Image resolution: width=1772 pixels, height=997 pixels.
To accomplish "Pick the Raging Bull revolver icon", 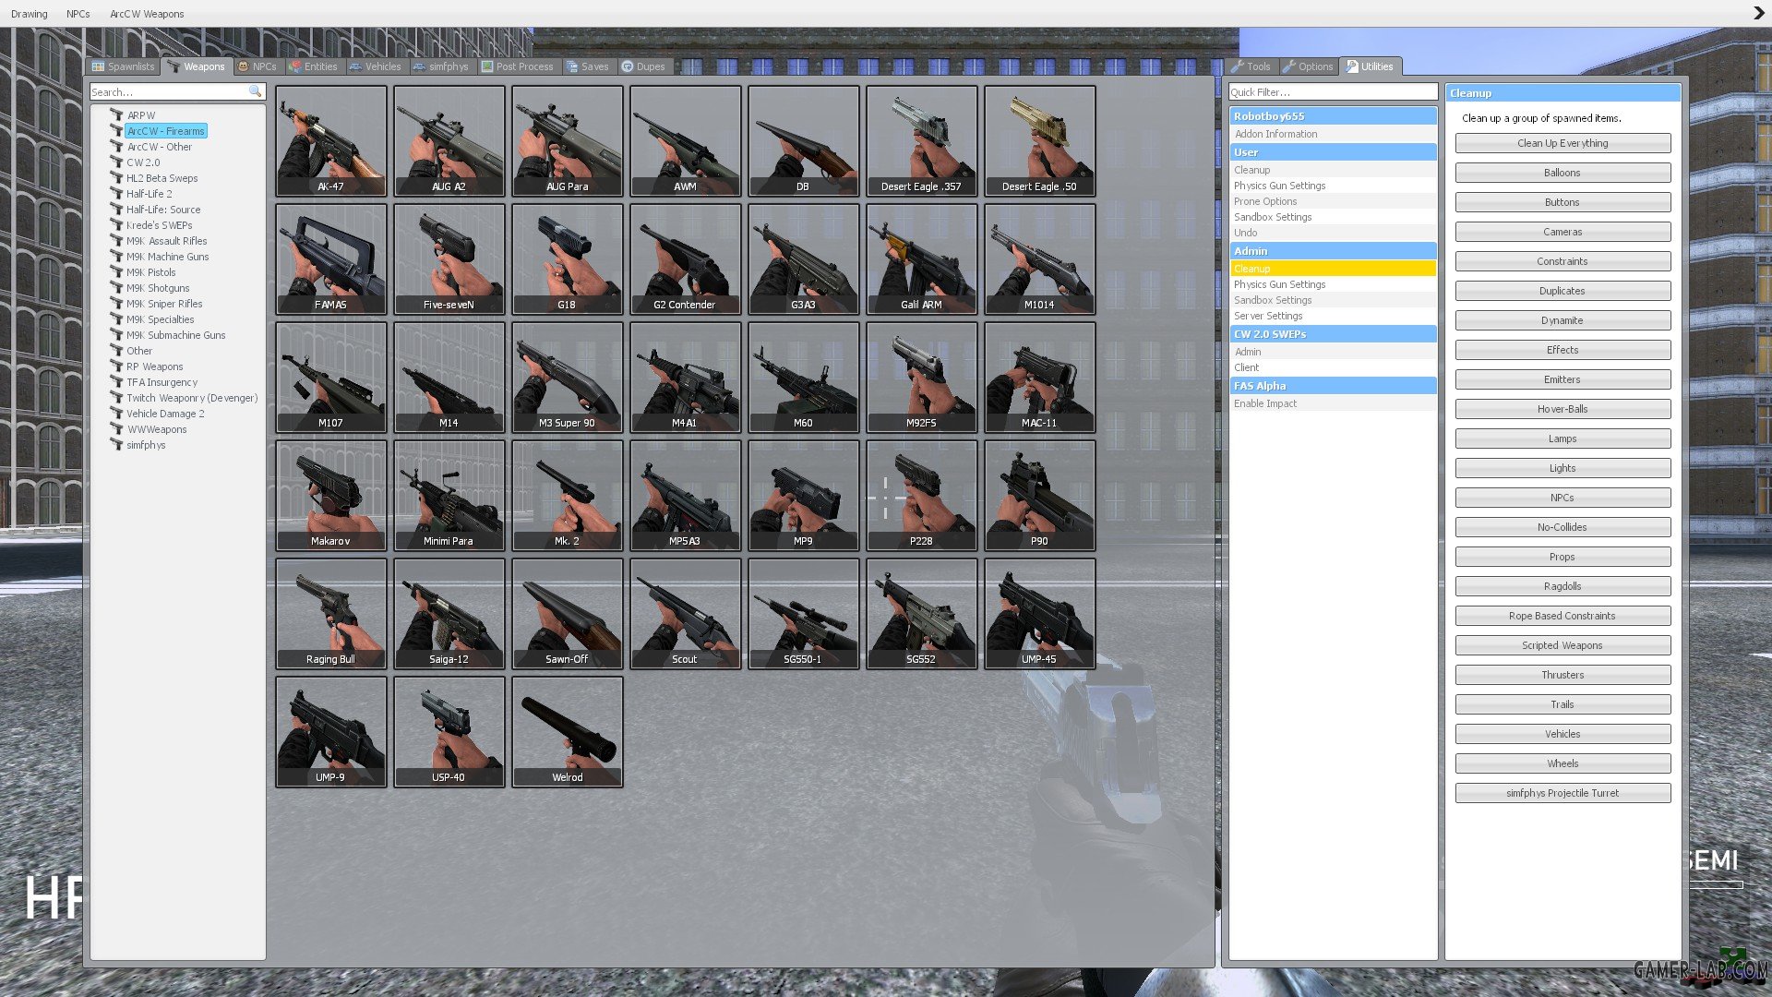I will tap(330, 613).
